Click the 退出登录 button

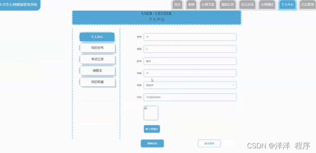(209, 143)
